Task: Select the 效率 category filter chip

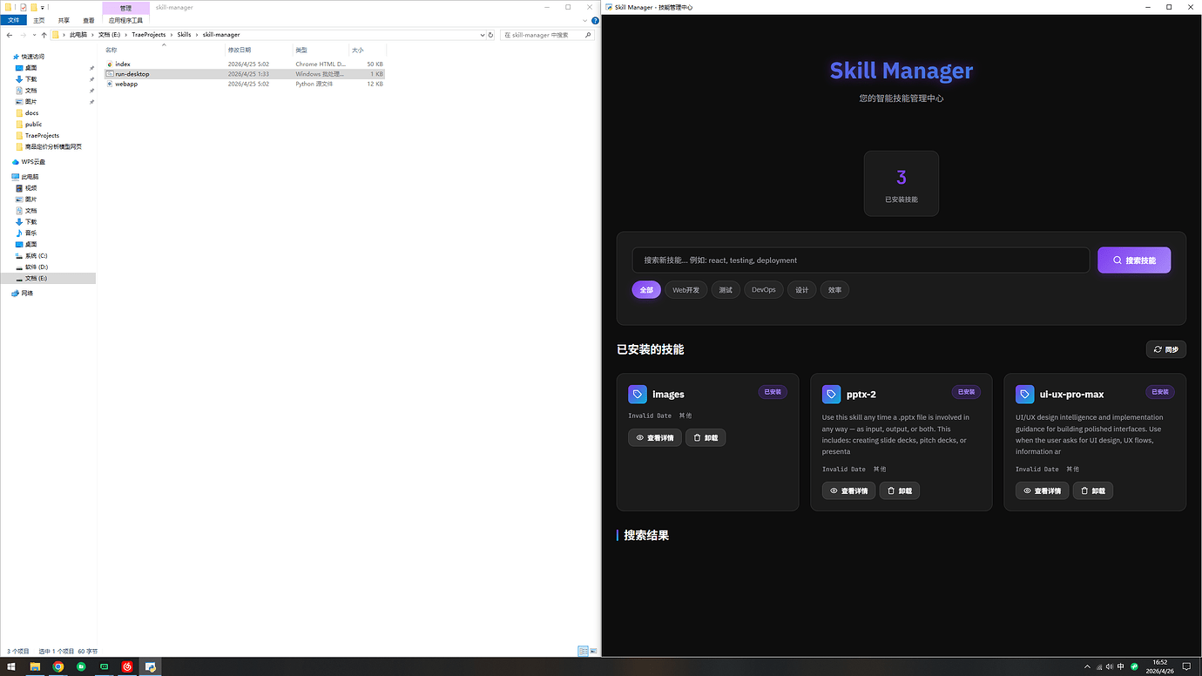Action: [835, 289]
